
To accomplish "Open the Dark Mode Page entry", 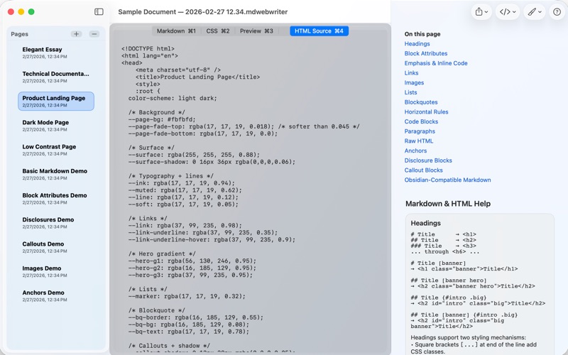I will [x=56, y=126].
